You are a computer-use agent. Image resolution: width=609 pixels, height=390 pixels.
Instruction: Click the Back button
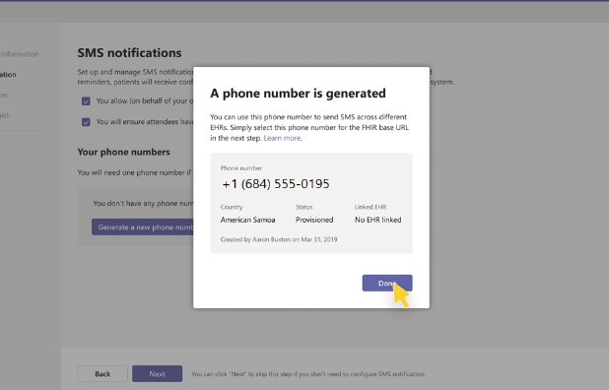pyautogui.click(x=102, y=373)
